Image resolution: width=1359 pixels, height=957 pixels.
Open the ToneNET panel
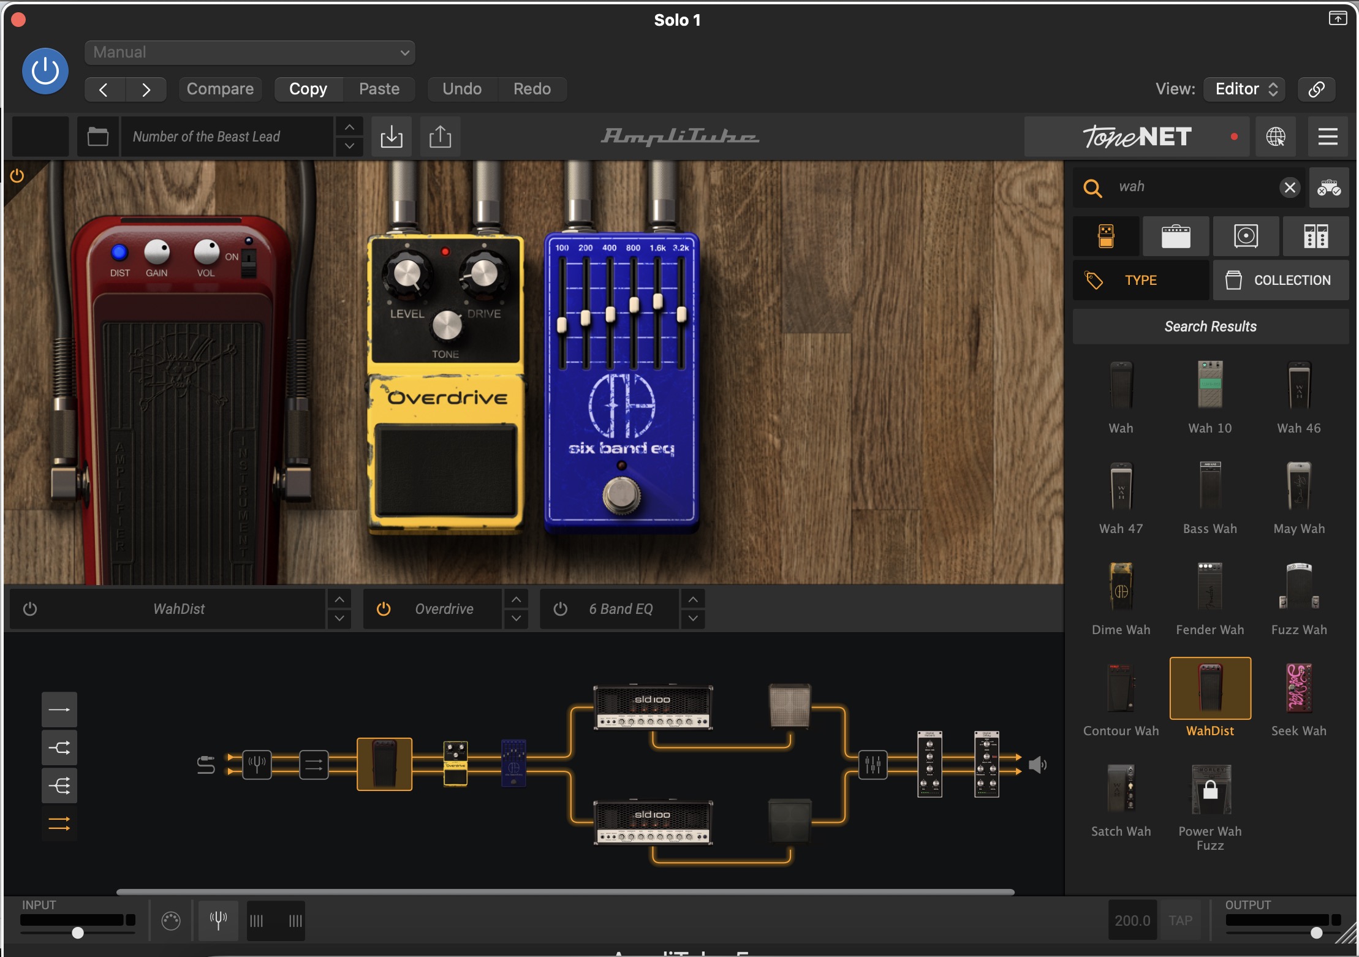1138,137
